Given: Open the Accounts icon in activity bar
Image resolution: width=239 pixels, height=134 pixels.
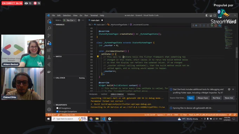Looking at the screenshot, I should [49, 102].
